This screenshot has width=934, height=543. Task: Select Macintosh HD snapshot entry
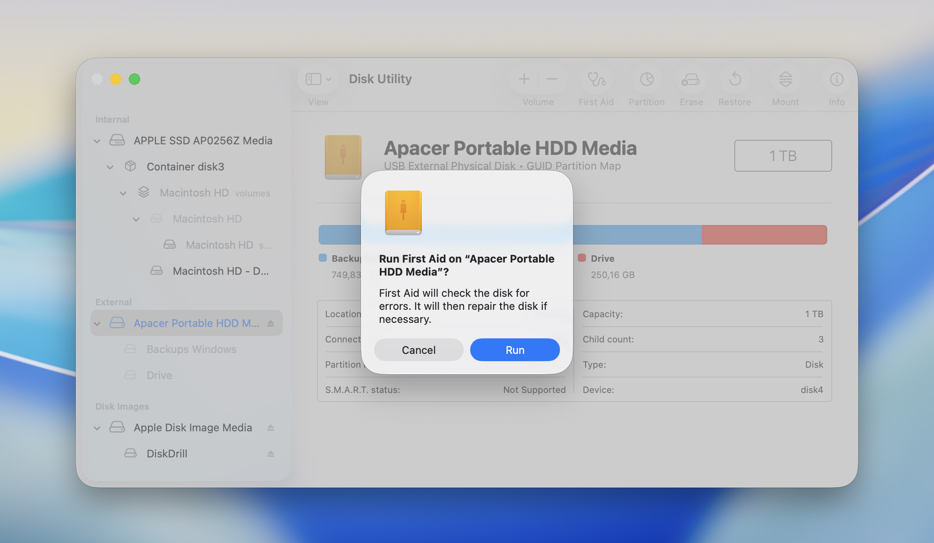pos(187,245)
